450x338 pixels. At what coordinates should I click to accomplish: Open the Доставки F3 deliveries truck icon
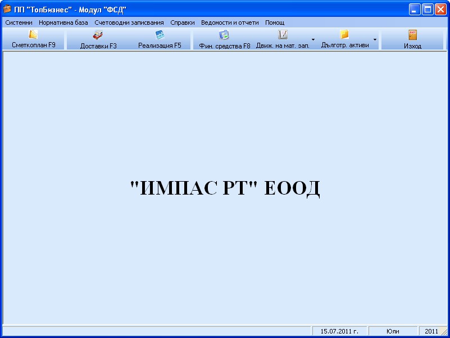[98, 35]
